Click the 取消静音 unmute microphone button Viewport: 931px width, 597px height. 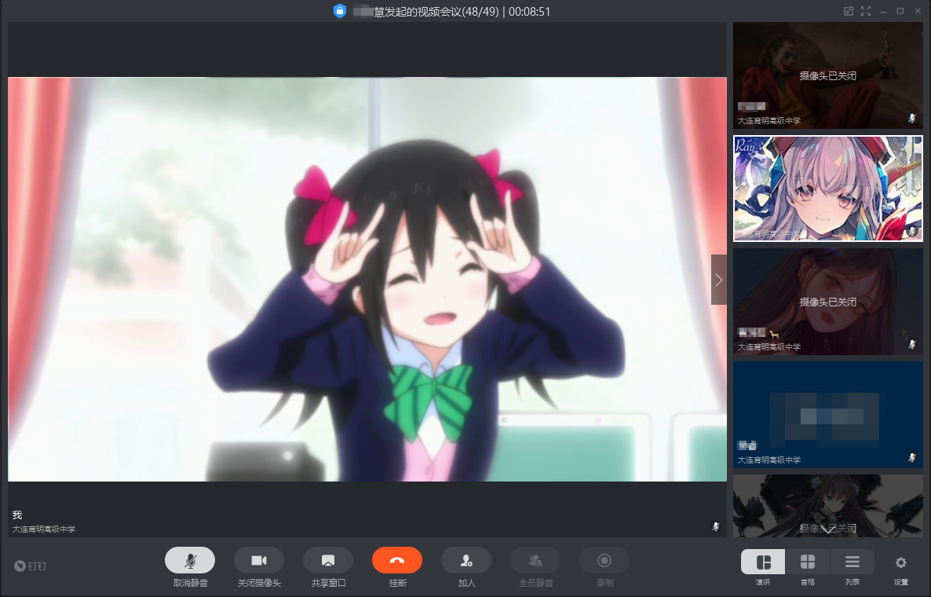pos(190,560)
